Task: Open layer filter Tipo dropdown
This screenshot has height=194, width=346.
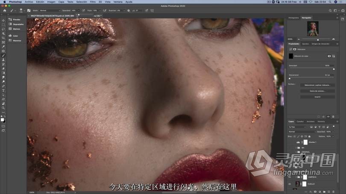Action: pos(297,127)
